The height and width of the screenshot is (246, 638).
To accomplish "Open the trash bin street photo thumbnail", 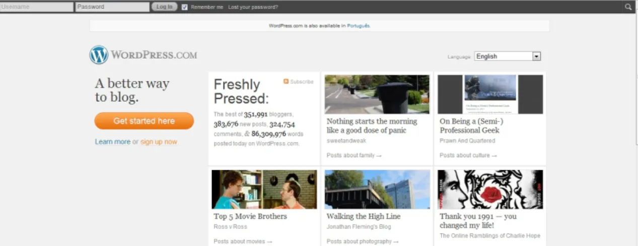I will (x=377, y=94).
